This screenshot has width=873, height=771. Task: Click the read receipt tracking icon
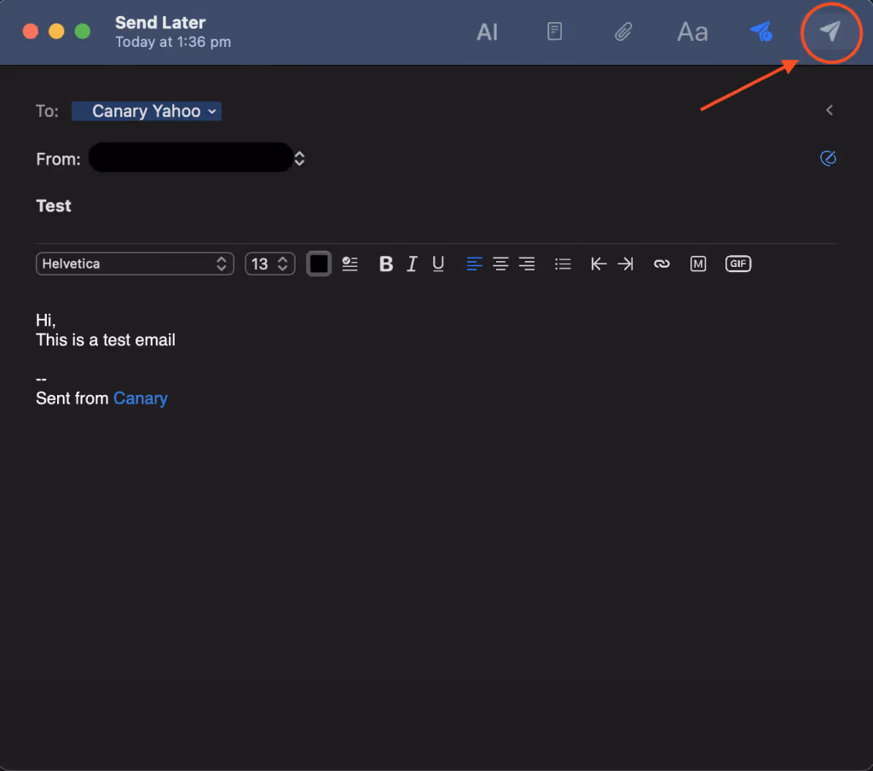coord(829,159)
